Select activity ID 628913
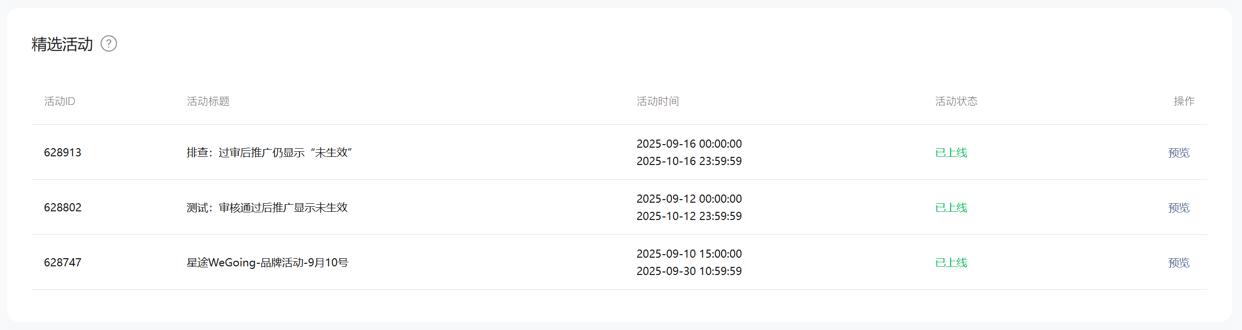Image resolution: width=1242 pixels, height=330 pixels. click(63, 153)
